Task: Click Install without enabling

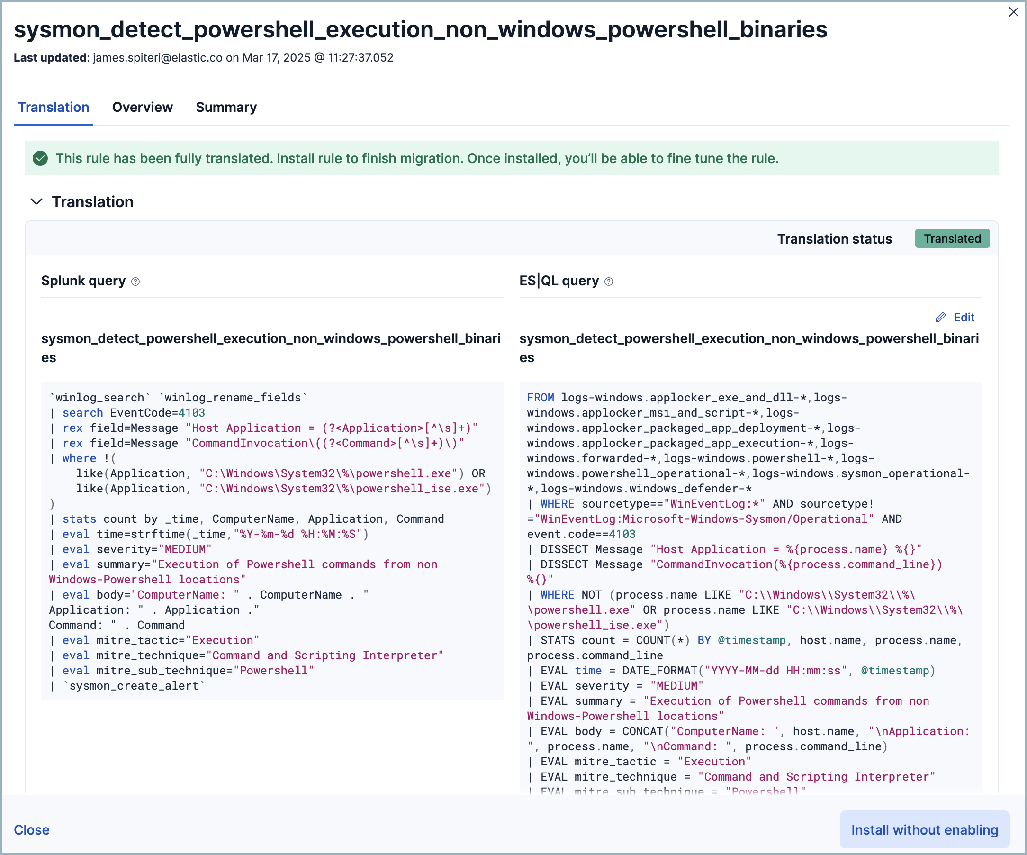Action: click(x=924, y=829)
